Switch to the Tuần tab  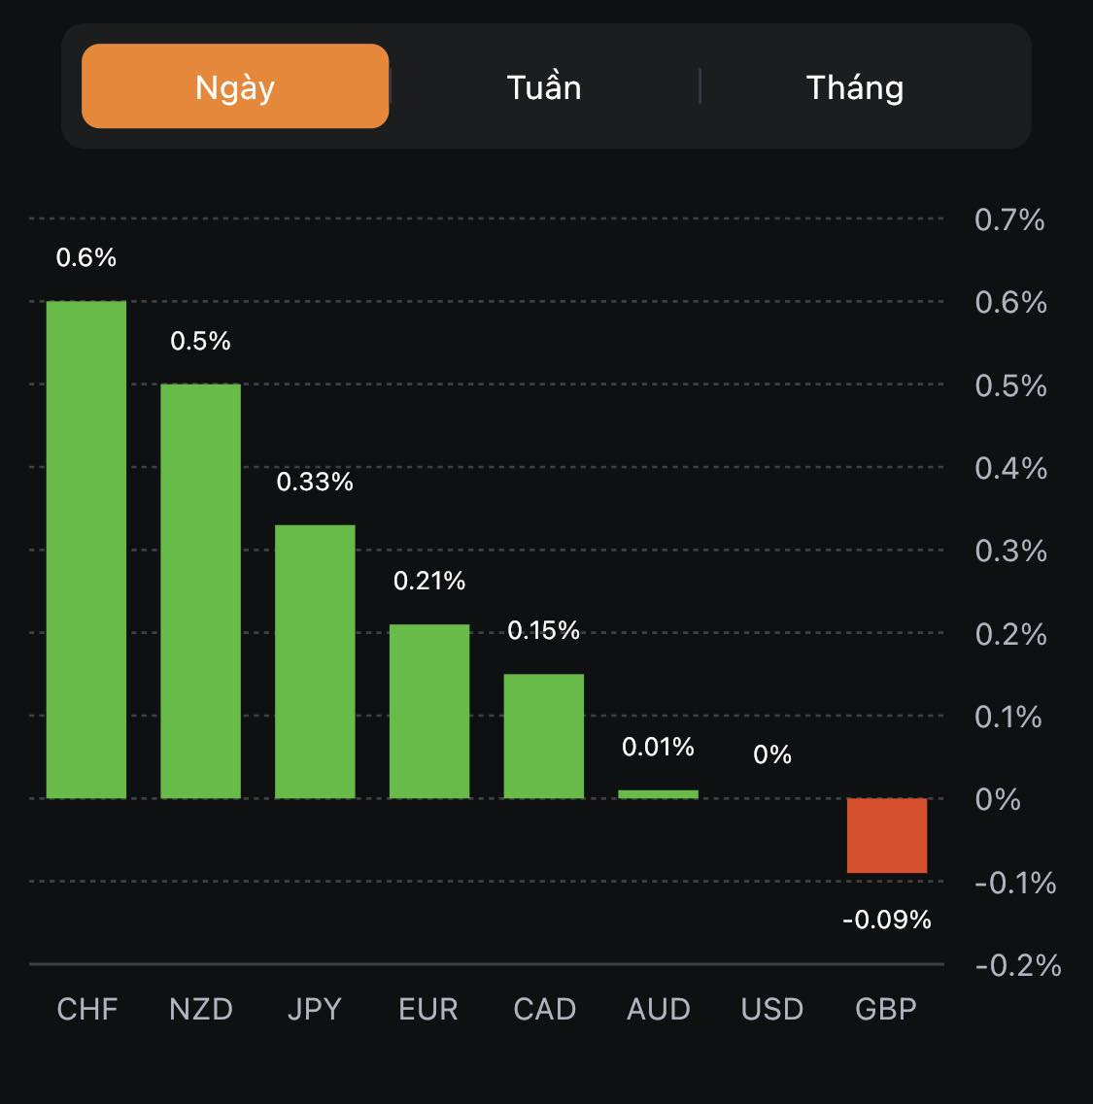544,87
